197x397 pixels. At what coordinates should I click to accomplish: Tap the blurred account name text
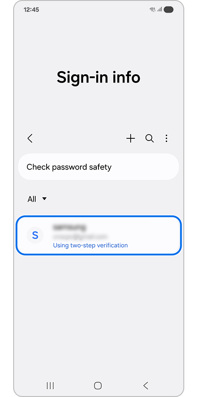tap(69, 227)
